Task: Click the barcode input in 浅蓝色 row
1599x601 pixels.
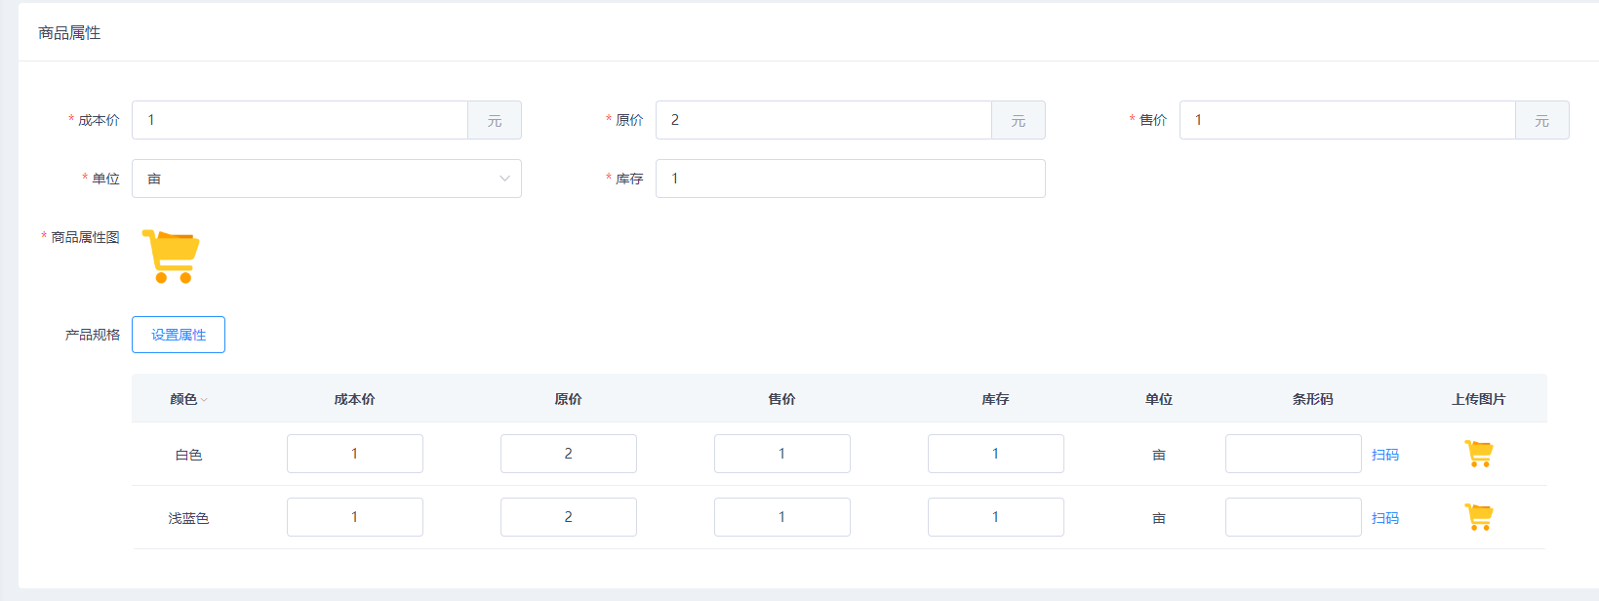Action: (x=1293, y=517)
